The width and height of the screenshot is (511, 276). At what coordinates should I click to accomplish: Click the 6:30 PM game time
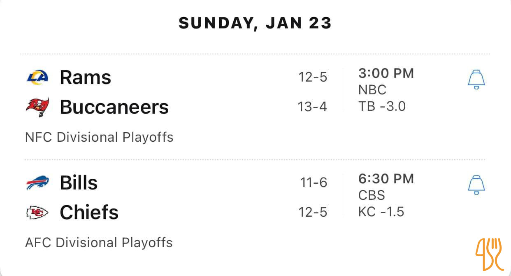386,179
